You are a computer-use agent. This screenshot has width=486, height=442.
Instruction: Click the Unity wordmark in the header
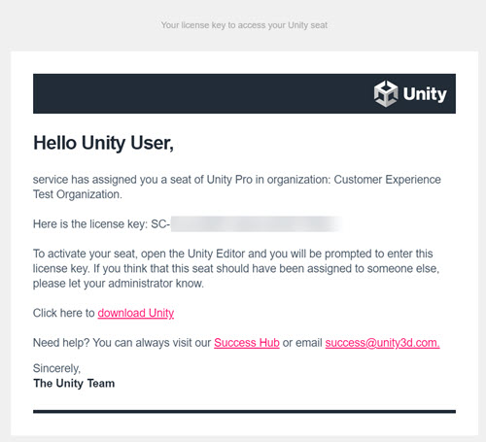point(425,94)
